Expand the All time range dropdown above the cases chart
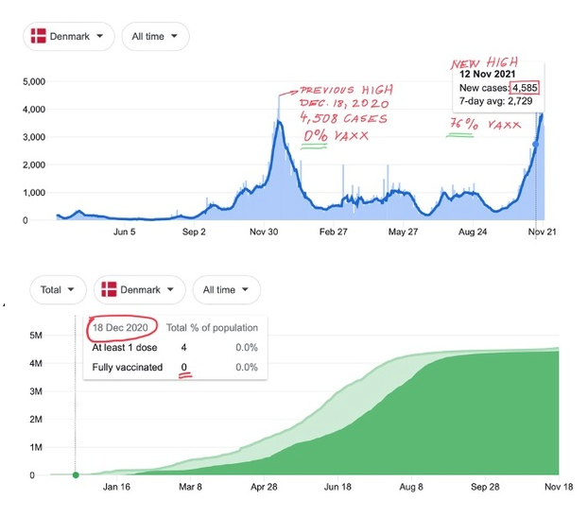Viewport: 588px width, 518px height. (x=155, y=37)
